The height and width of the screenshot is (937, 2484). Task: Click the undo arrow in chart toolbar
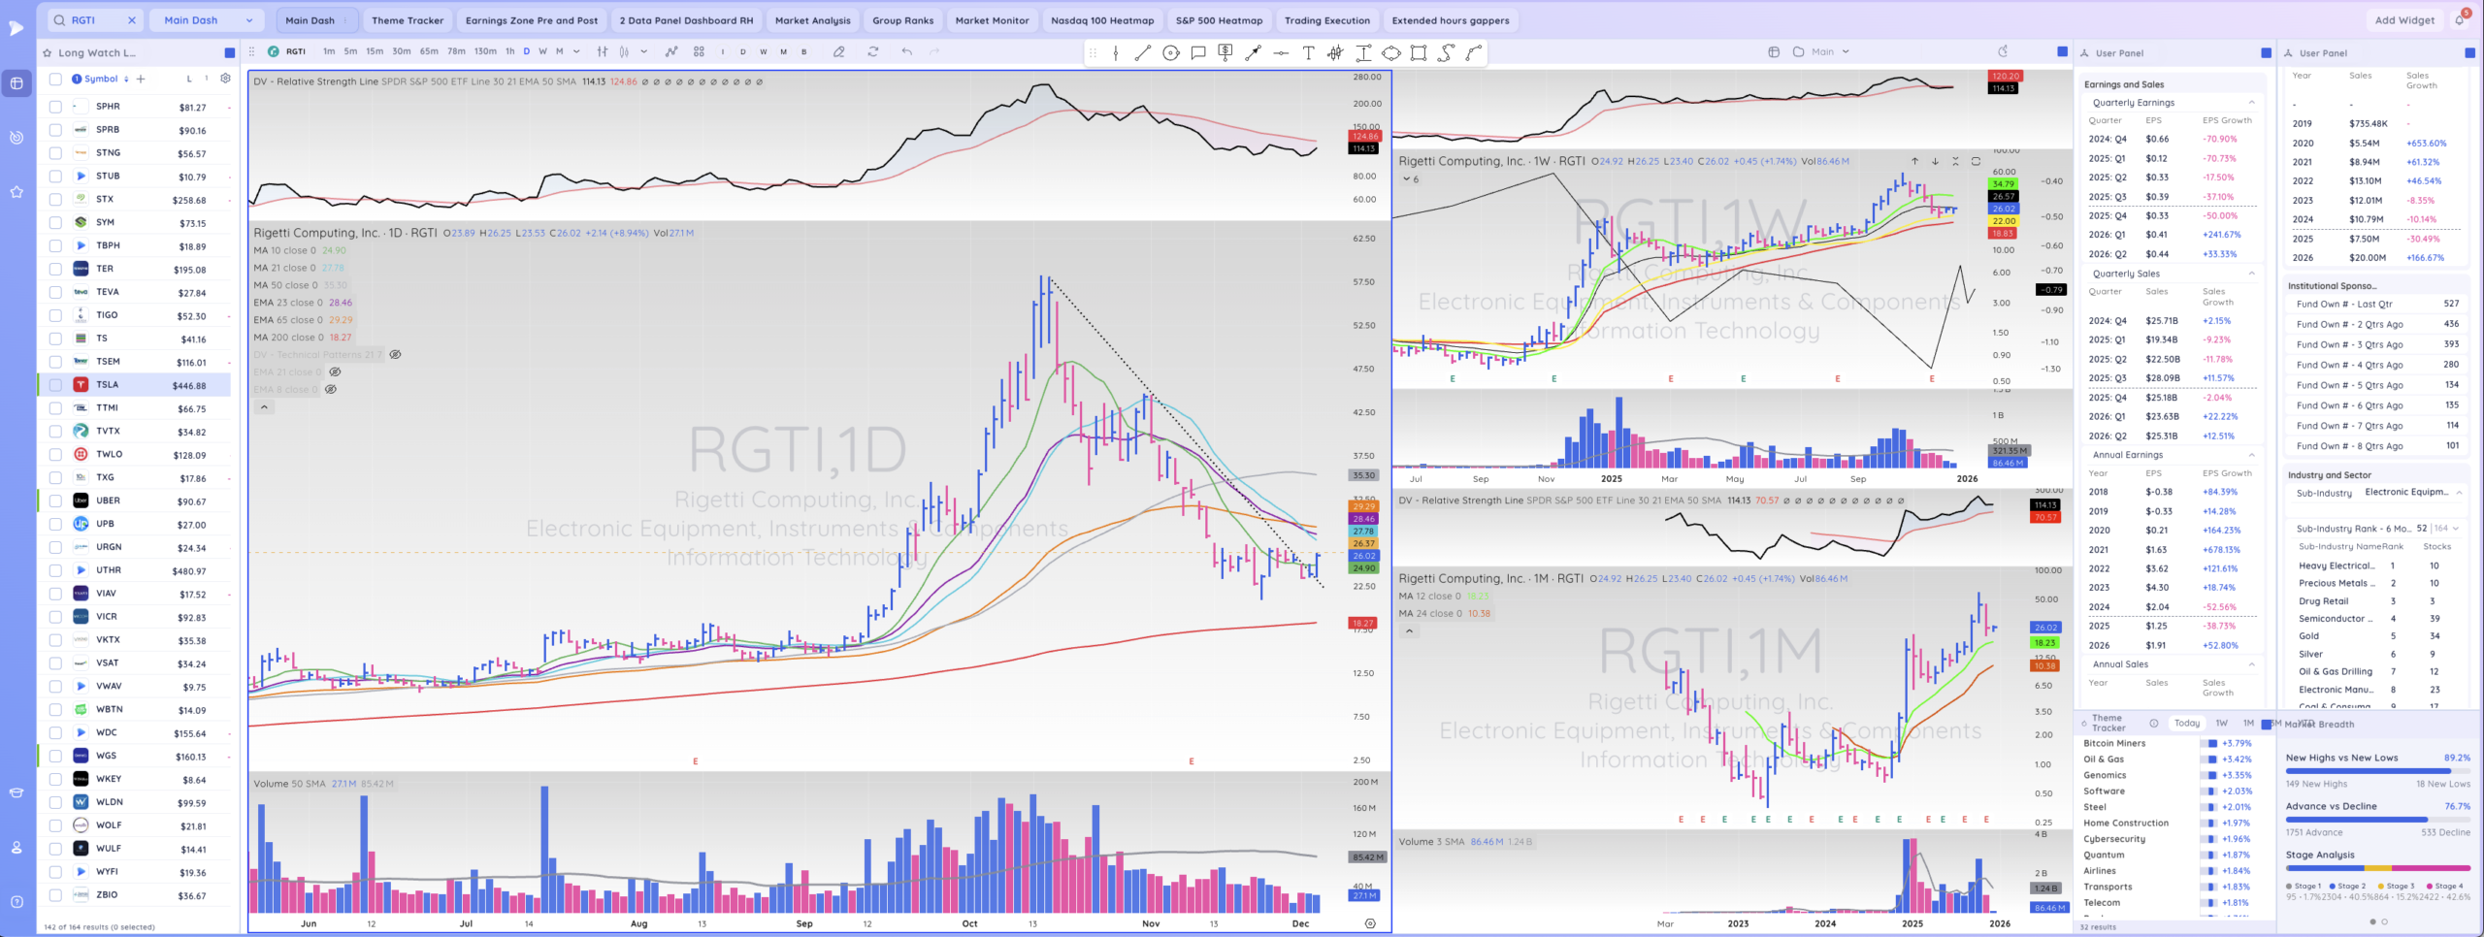click(x=906, y=51)
